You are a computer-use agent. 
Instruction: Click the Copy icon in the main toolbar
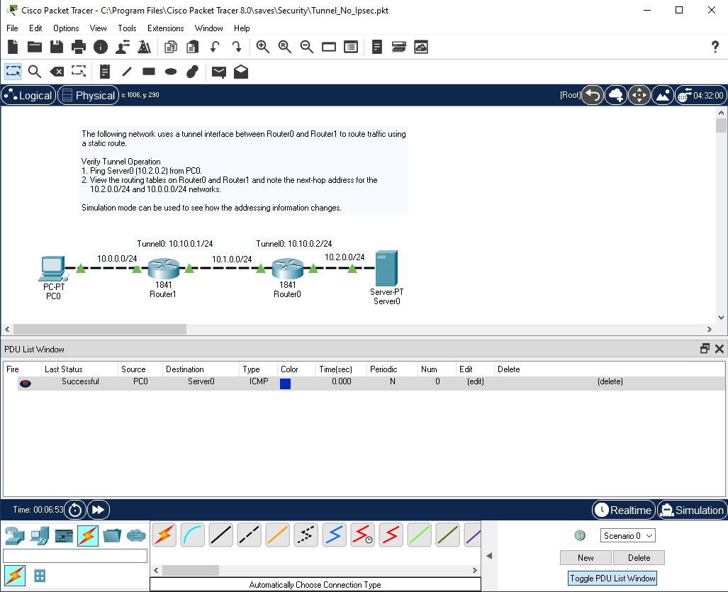click(170, 47)
